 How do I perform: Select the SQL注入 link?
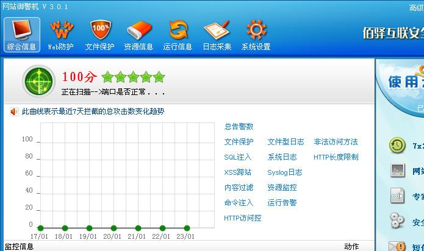click(237, 157)
